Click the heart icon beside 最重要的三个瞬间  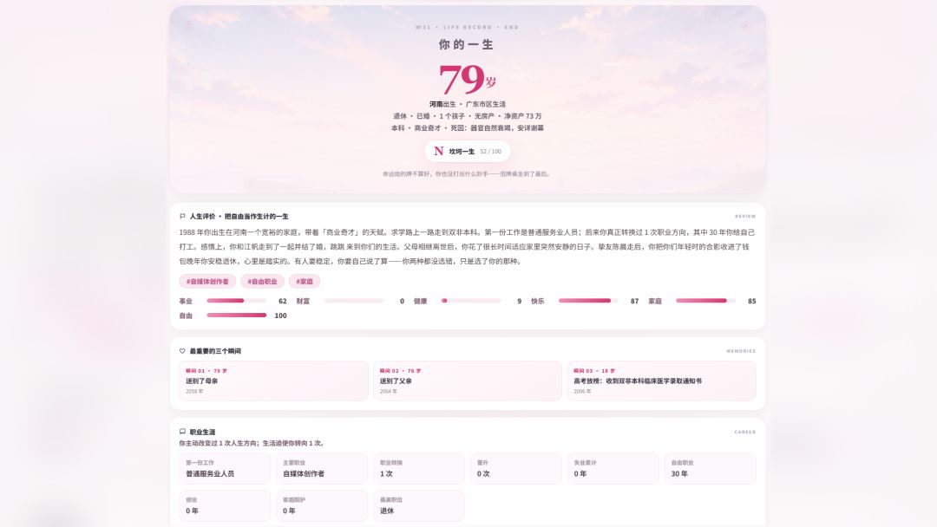[182, 351]
